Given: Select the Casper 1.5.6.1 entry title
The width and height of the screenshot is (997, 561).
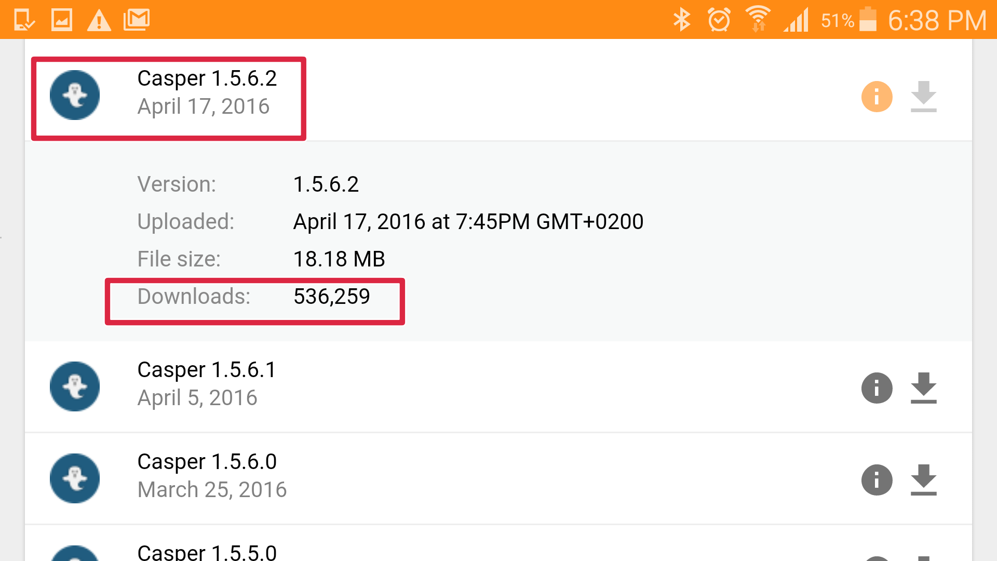Looking at the screenshot, I should point(206,370).
